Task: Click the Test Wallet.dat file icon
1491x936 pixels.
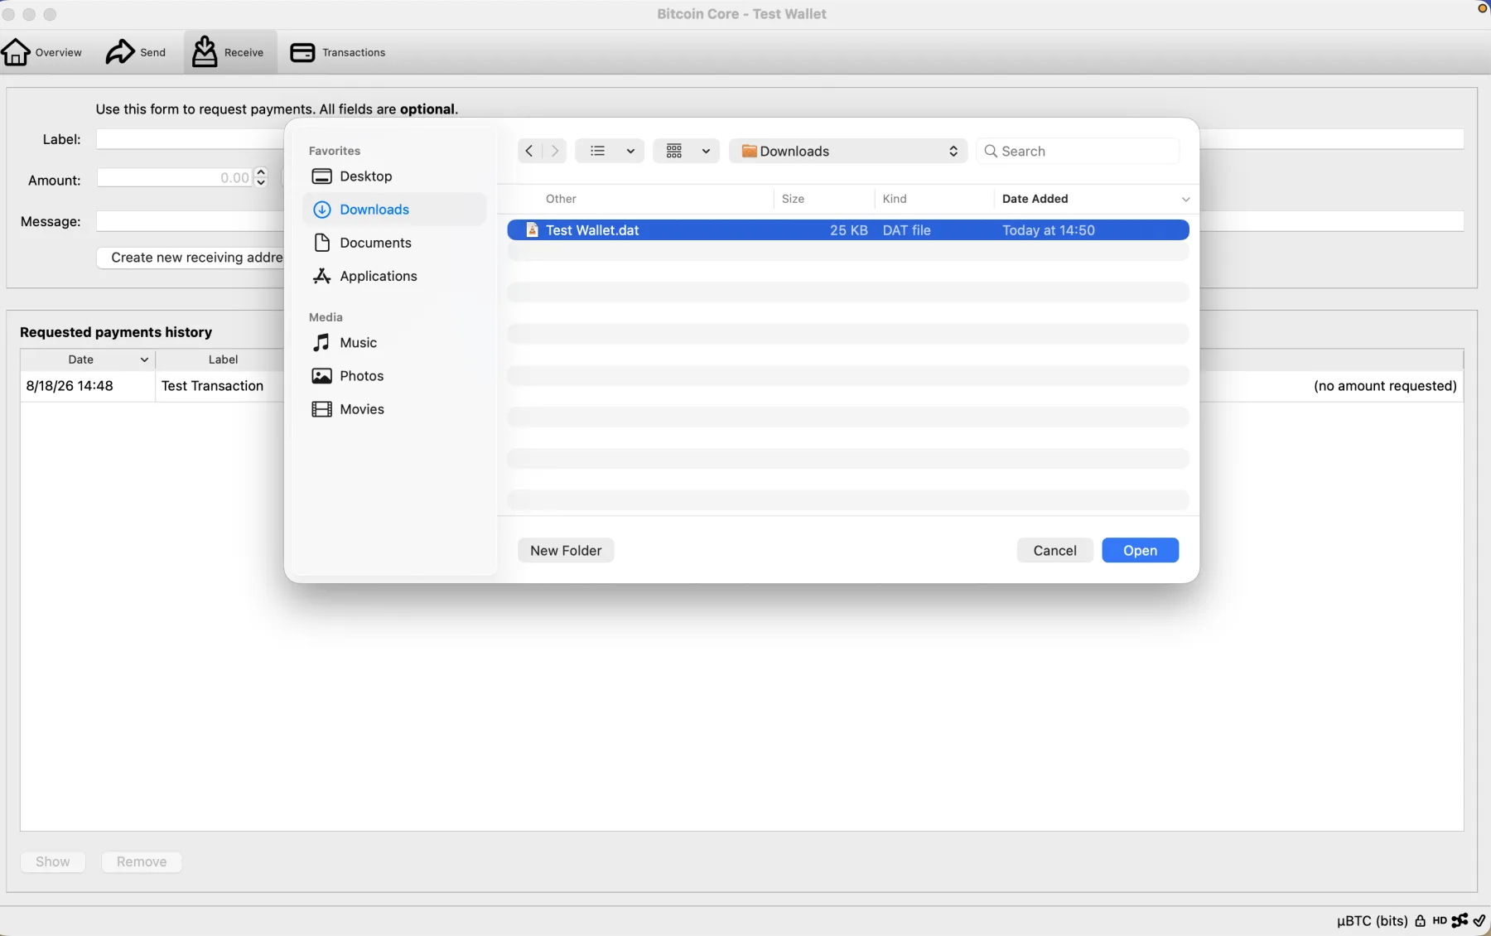Action: point(533,230)
